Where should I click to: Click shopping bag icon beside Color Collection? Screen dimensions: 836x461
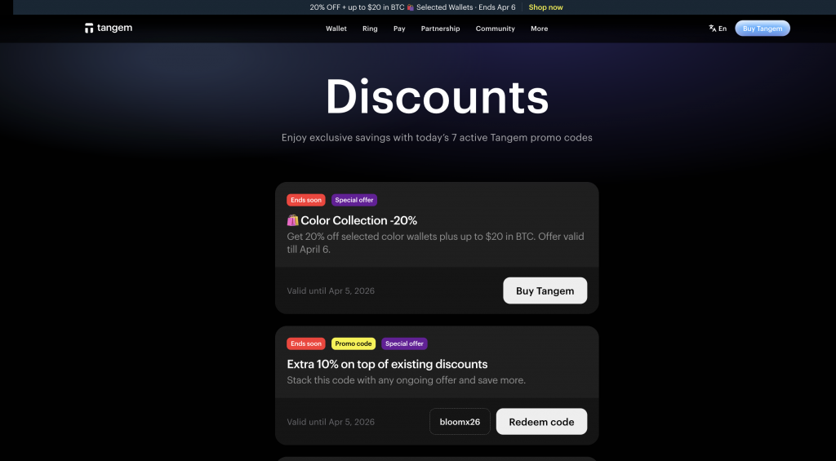tap(293, 220)
